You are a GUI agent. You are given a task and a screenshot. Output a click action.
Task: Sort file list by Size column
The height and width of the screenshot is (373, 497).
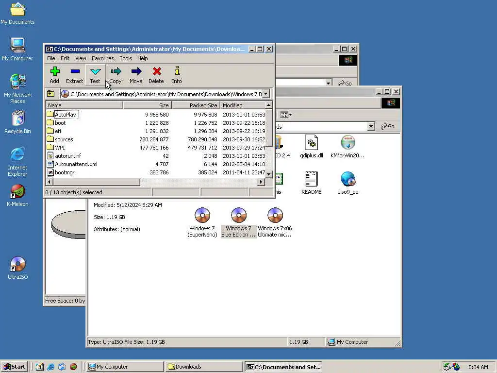[x=148, y=105]
